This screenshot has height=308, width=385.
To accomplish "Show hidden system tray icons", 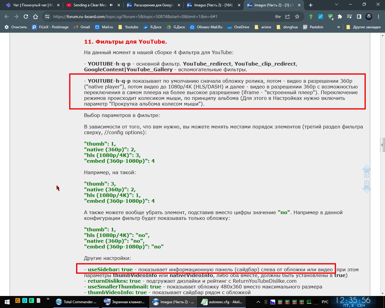I will pyautogui.click(x=258, y=302).
